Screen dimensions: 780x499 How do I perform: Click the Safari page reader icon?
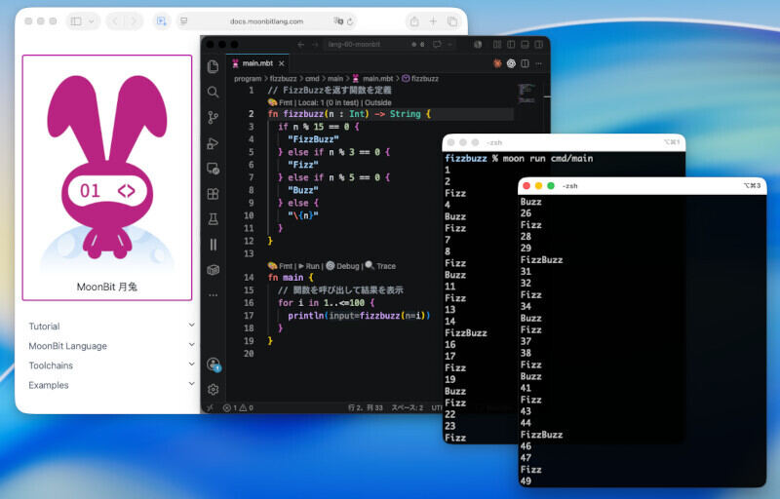(184, 20)
